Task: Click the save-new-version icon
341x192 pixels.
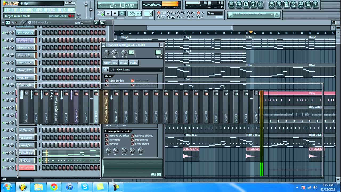Action: (x=279, y=5)
